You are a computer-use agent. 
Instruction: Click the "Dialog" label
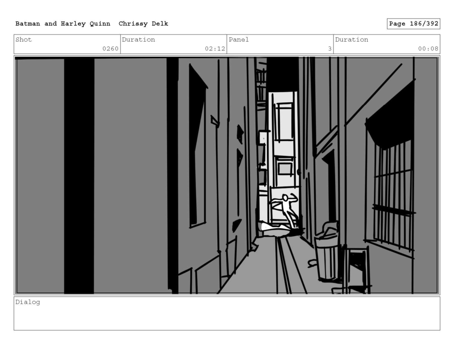coord(28,302)
